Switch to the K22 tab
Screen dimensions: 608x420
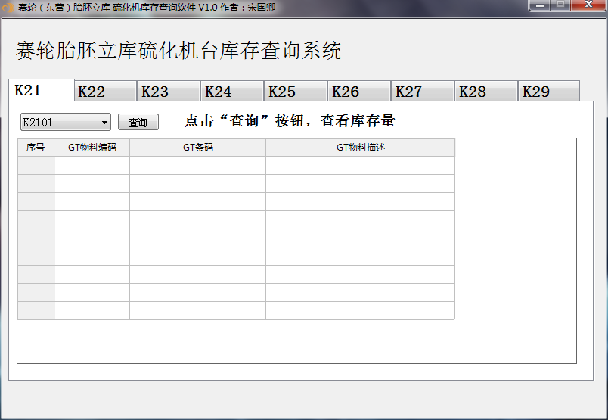click(x=105, y=92)
